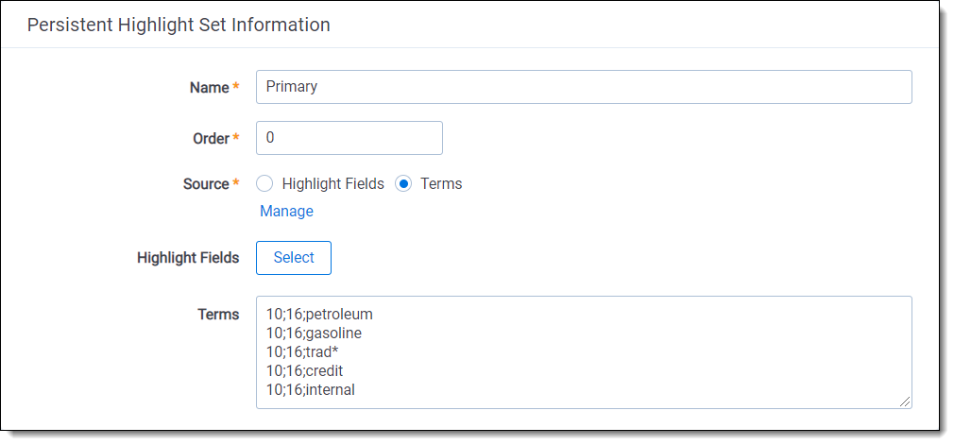Viewport: 954px width, 445px height.
Task: Click the trad* term line
Action: (302, 351)
